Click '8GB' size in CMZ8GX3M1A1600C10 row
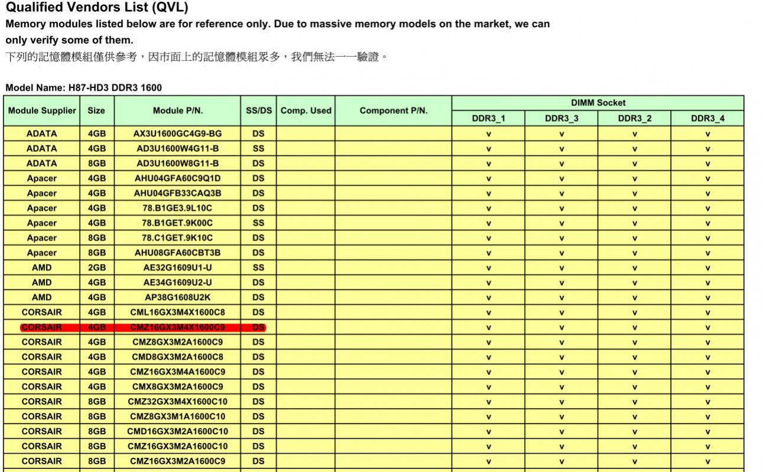The height and width of the screenshot is (472, 763). 96,416
